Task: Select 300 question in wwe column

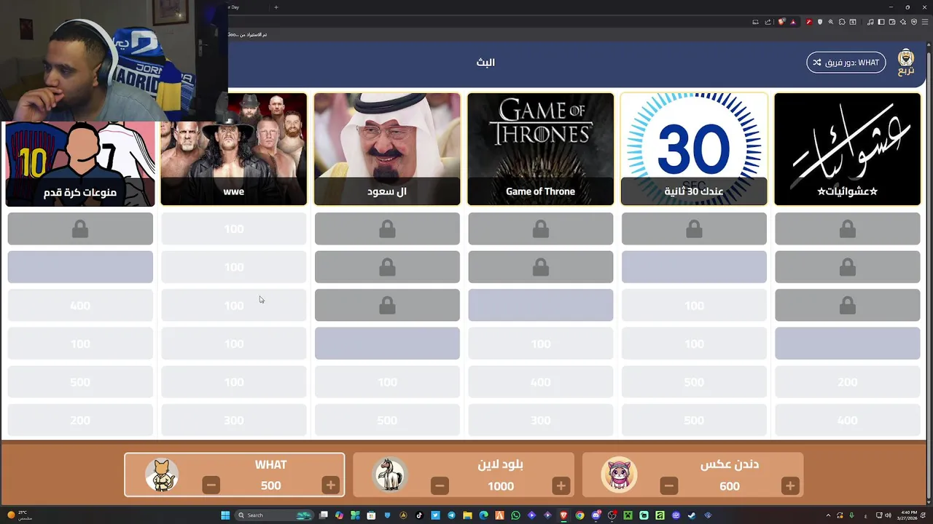Action: coord(234,420)
